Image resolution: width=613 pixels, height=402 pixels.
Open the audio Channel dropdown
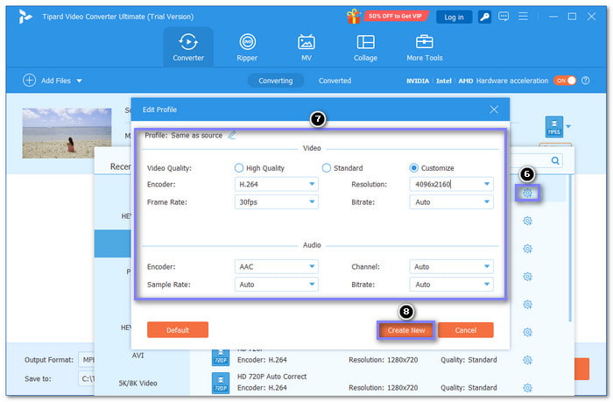click(450, 266)
